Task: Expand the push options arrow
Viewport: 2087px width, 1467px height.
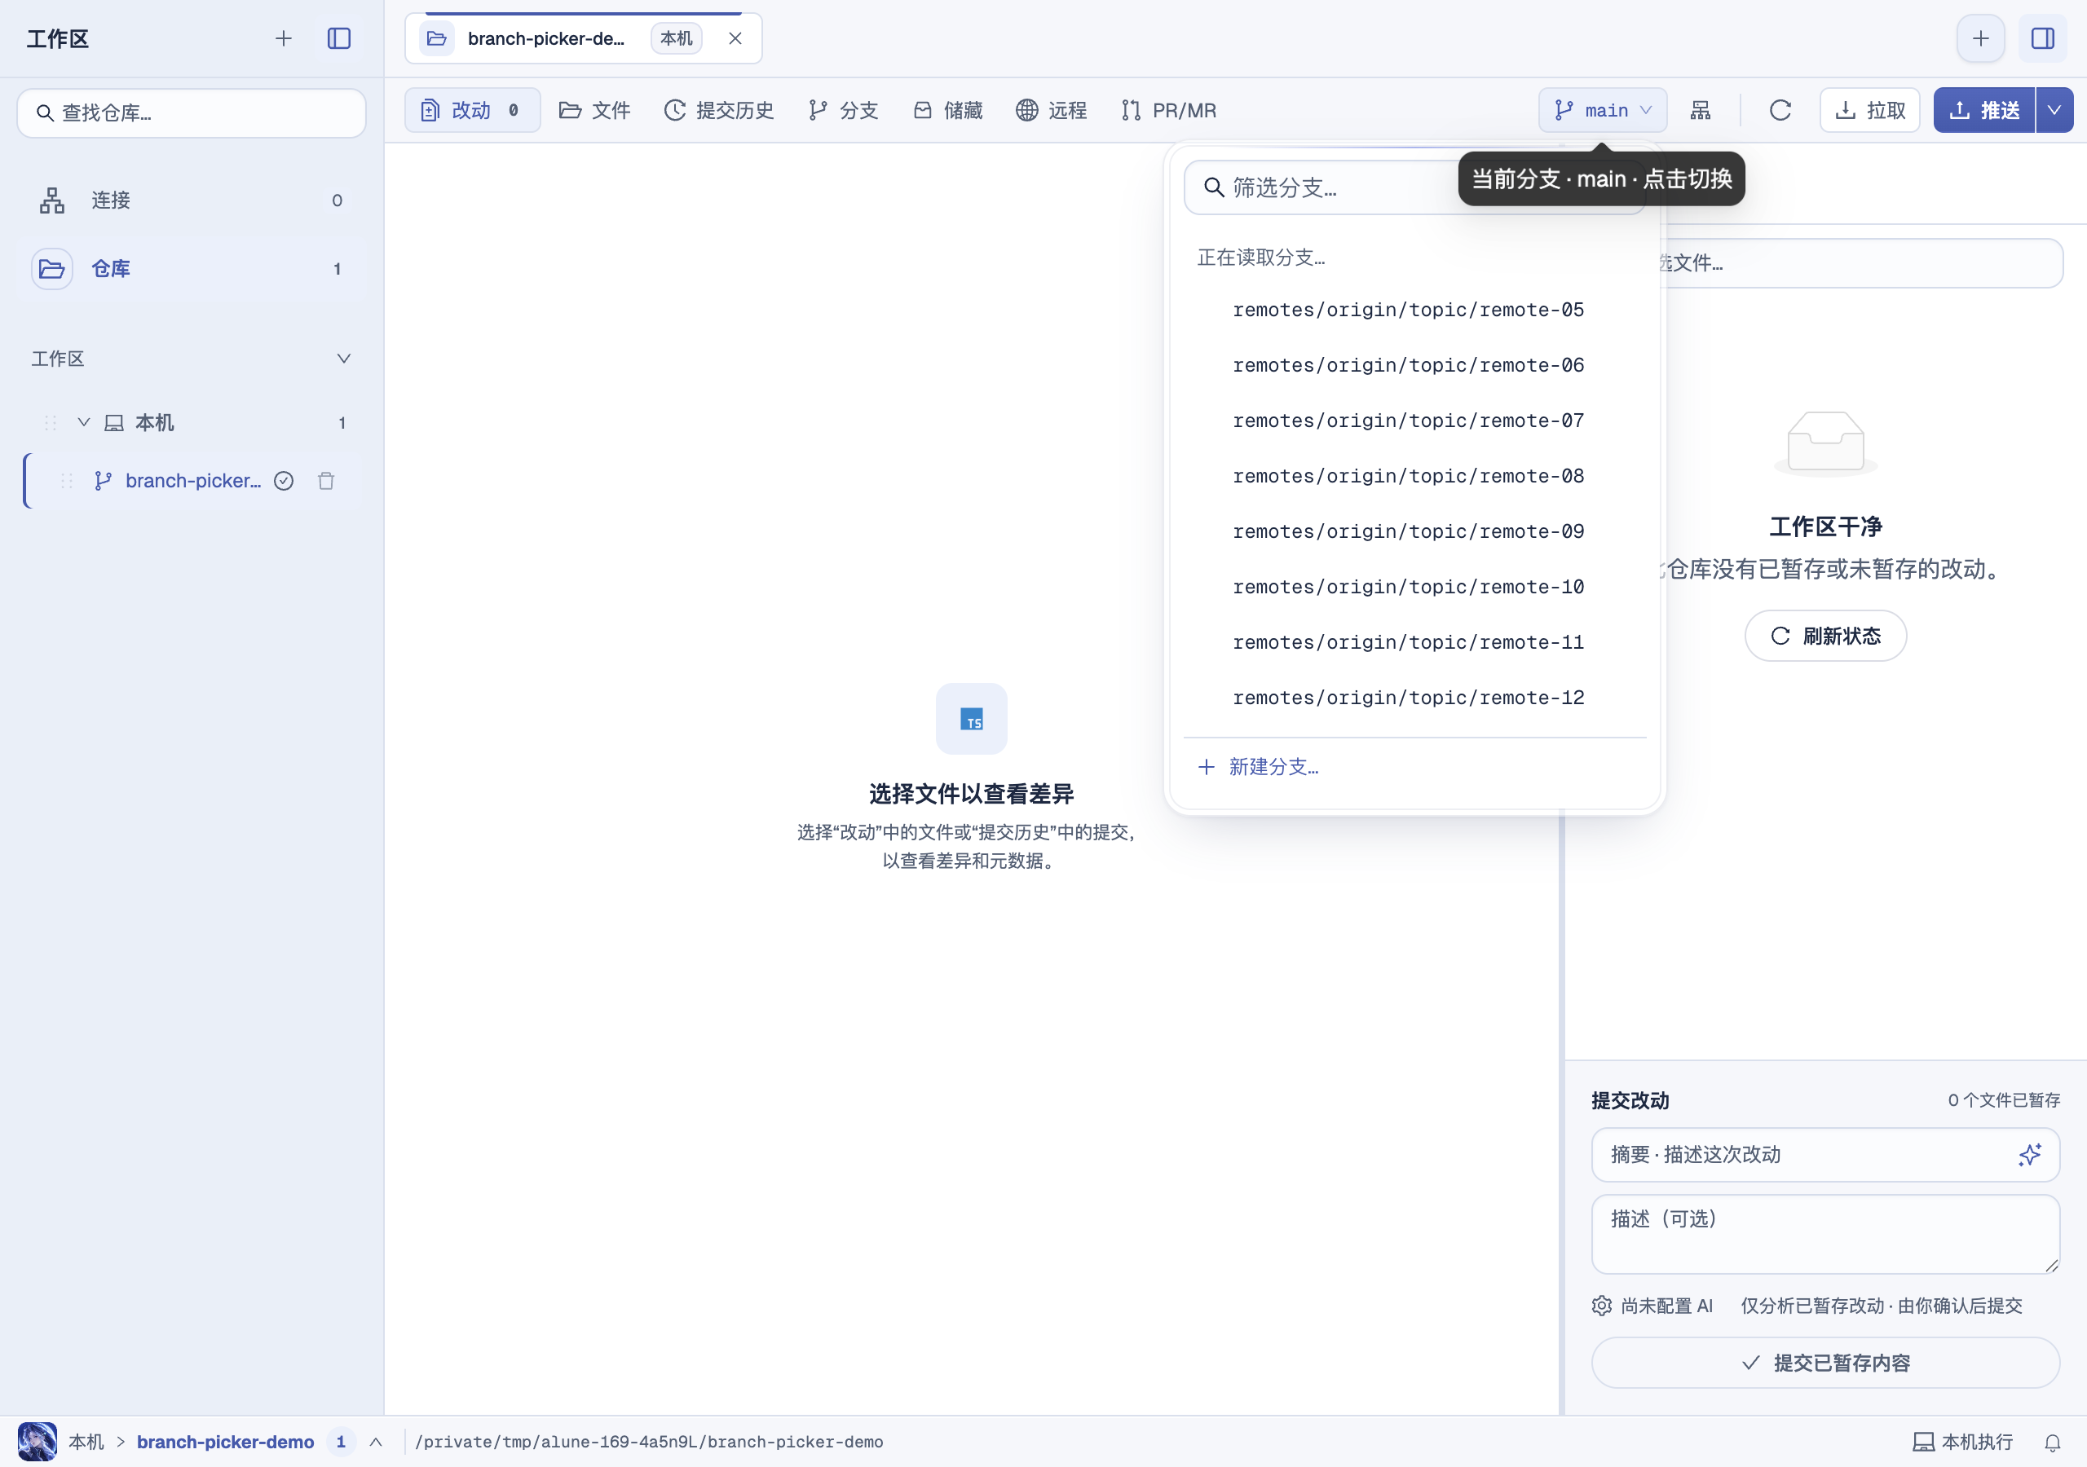Action: [x=2054, y=110]
